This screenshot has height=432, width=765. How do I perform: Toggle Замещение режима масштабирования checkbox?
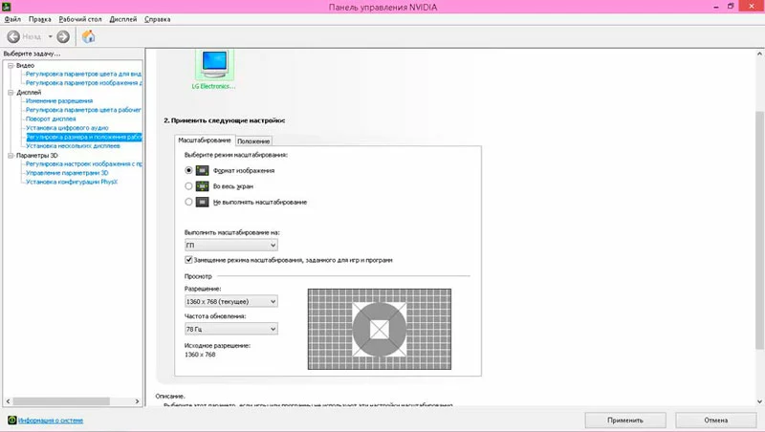(188, 260)
